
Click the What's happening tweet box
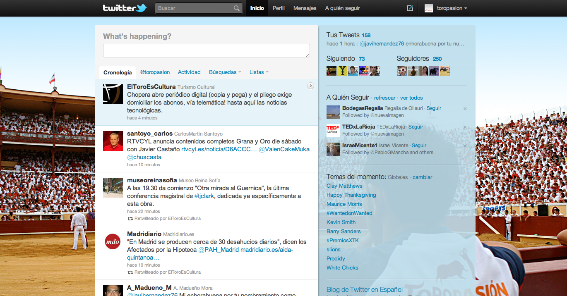pos(206,50)
